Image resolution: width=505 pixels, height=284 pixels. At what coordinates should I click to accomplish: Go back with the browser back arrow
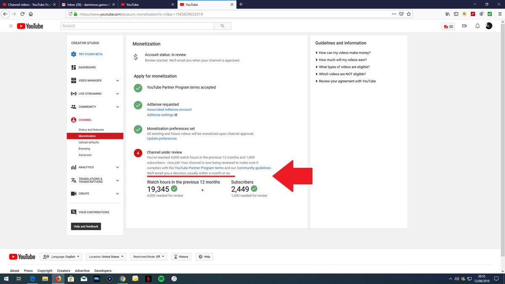pyautogui.click(x=5, y=13)
